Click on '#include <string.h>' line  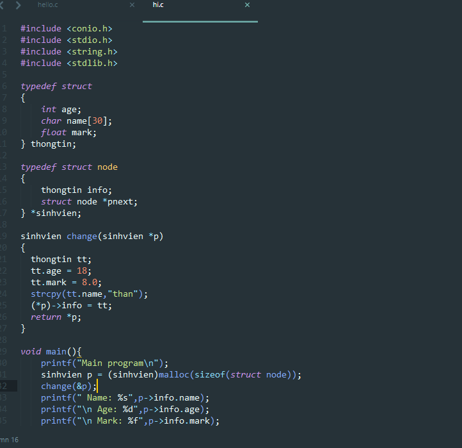(x=69, y=52)
